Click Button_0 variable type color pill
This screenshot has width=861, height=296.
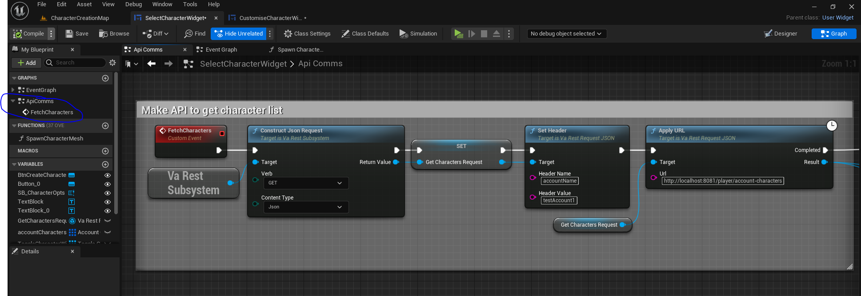pos(72,184)
